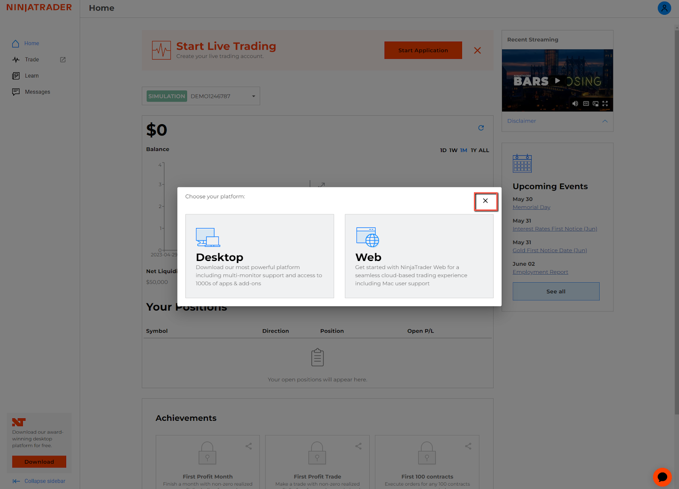
Task: Click First Profit Month lock icon
Action: [x=208, y=453]
